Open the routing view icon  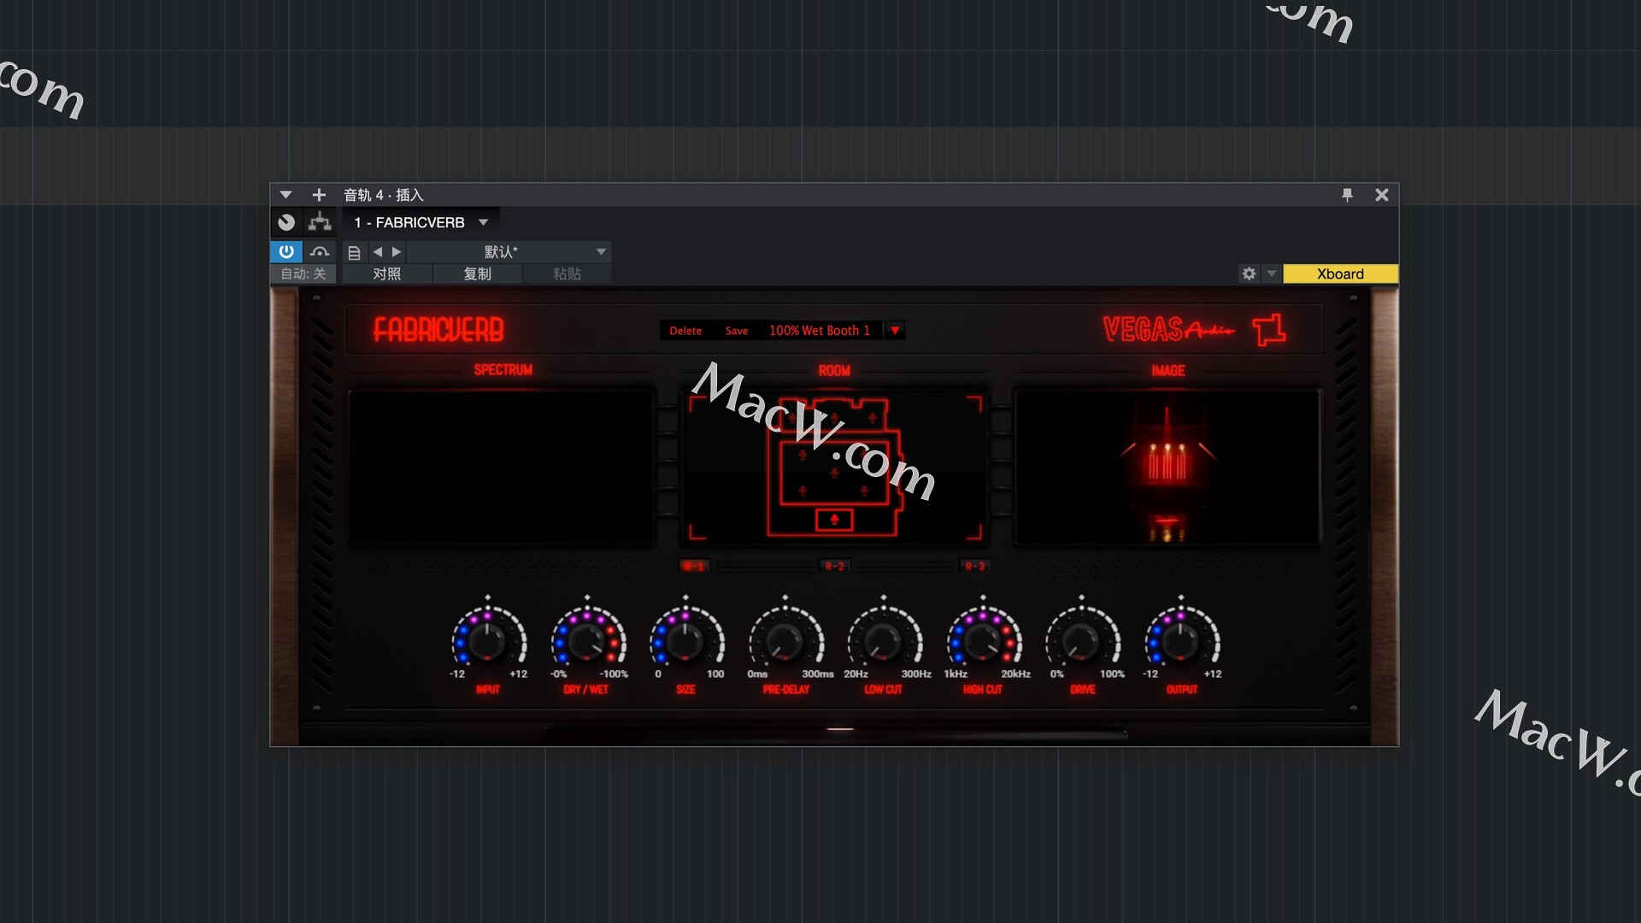pos(320,222)
